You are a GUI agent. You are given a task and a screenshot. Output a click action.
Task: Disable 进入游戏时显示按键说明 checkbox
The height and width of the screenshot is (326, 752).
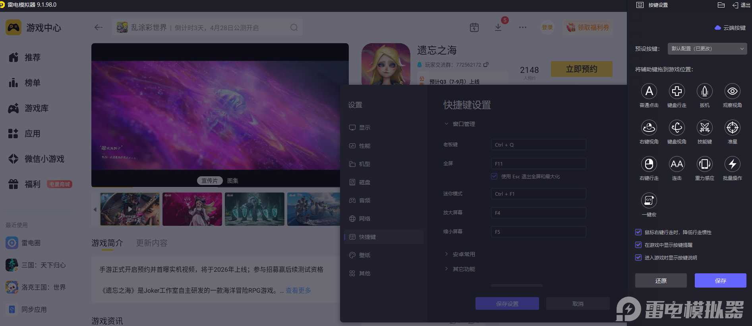pos(638,257)
